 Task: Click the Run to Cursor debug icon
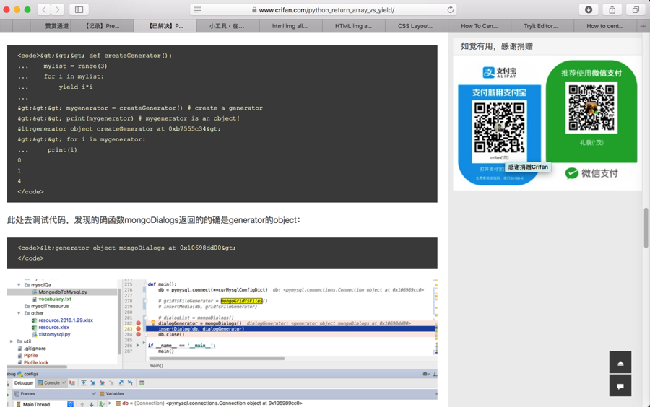click(130, 383)
